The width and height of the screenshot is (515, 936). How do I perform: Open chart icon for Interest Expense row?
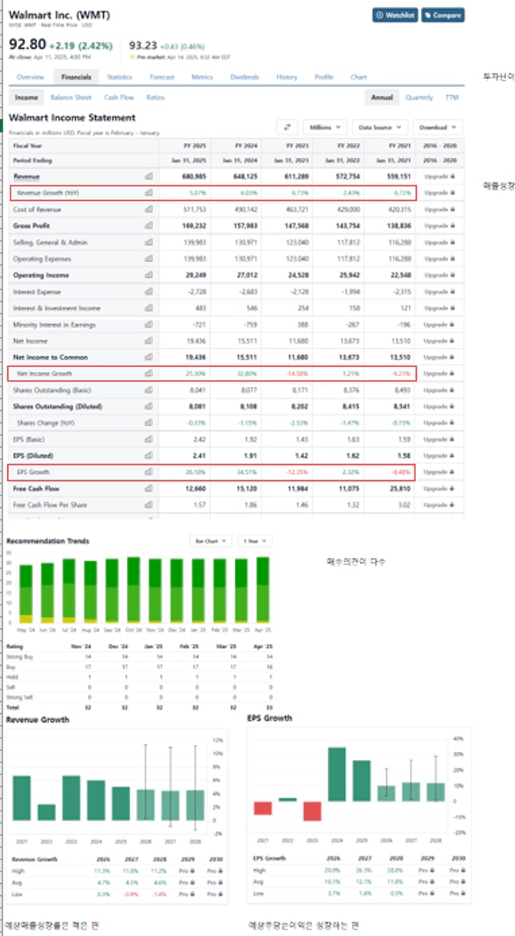tap(148, 292)
